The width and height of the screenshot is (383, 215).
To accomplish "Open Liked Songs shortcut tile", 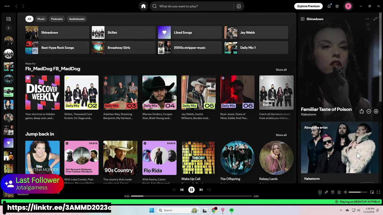I will pyautogui.click(x=190, y=33).
